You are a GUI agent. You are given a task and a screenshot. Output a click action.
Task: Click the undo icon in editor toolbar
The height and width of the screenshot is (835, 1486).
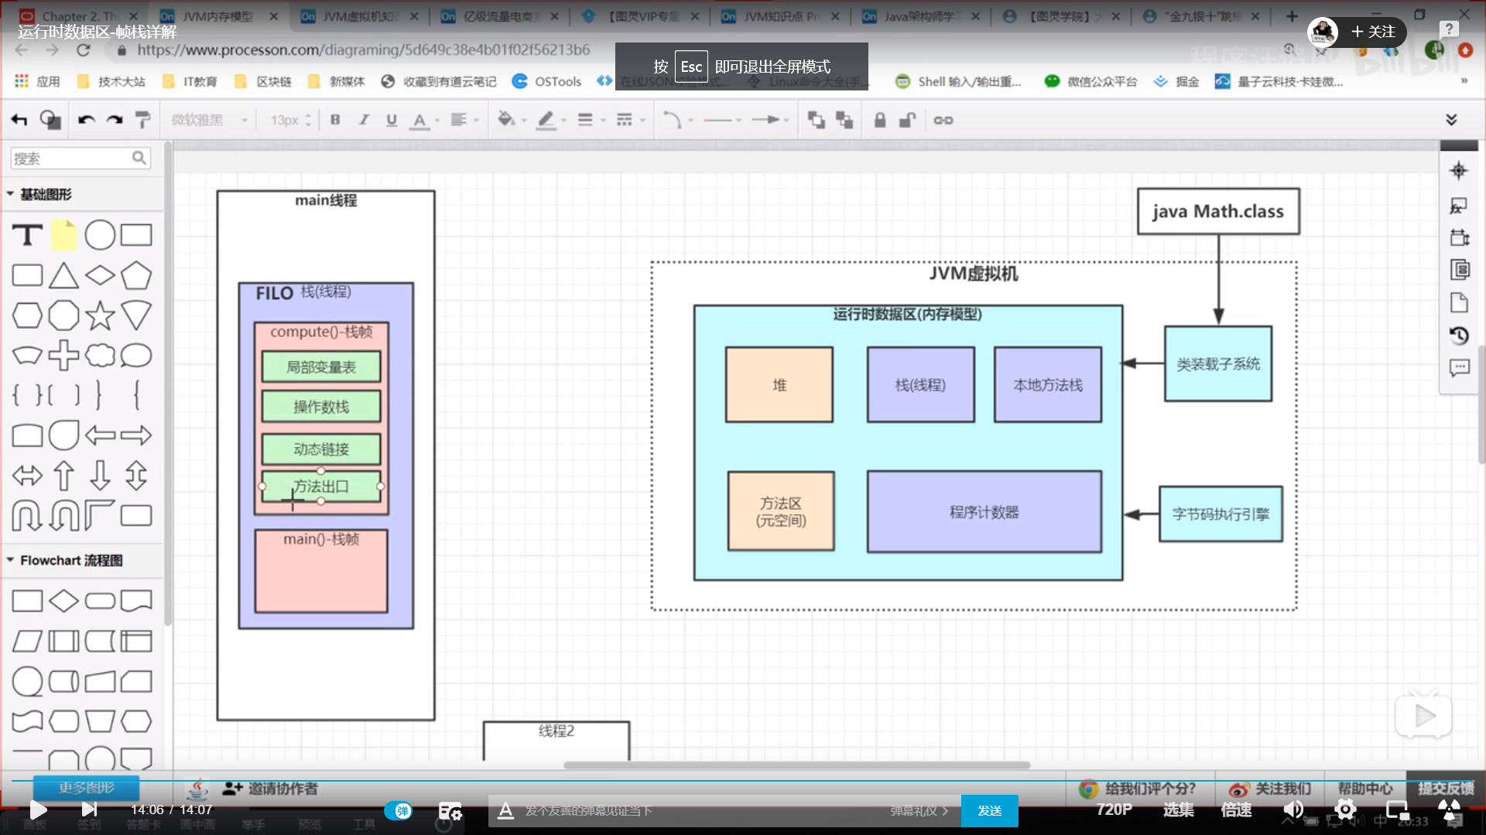click(86, 120)
